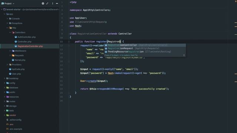Screen dimensions: 237x133
Task: Click the tests folder icon
Action: point(7,110)
